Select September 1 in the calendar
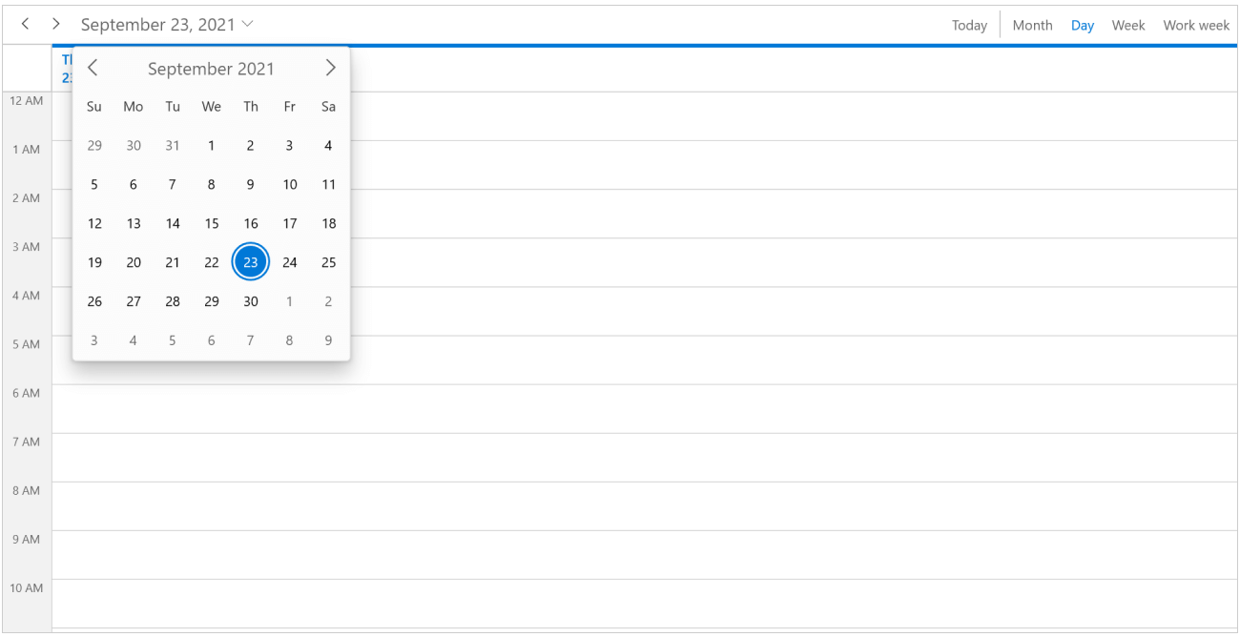Image resolution: width=1240 pixels, height=637 pixels. click(x=212, y=146)
